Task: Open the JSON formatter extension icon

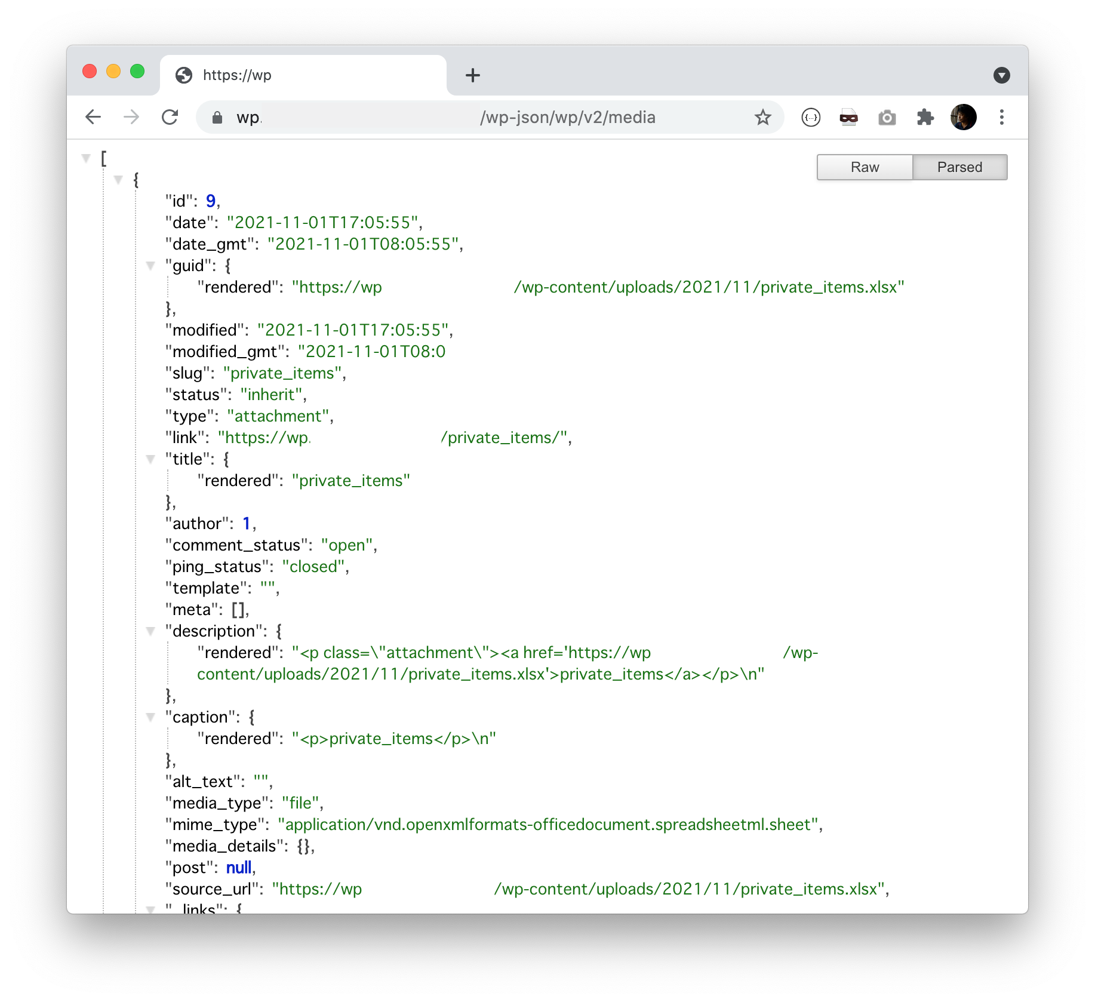Action: [x=811, y=118]
